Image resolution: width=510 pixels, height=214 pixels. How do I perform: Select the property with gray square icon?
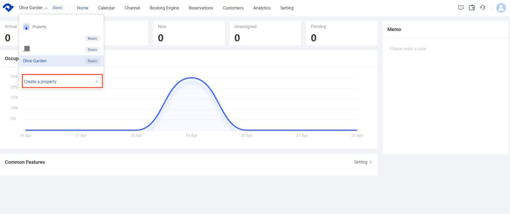[x=62, y=50]
